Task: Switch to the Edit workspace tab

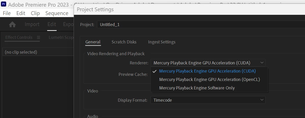Action: (x=52, y=24)
